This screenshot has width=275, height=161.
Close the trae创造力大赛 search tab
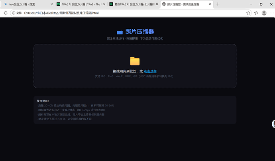click(x=51, y=4)
